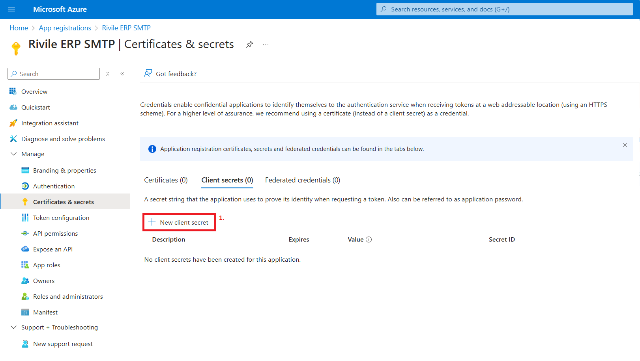Open the Azure portal hamburger menu
The width and height of the screenshot is (640, 361).
11,9
